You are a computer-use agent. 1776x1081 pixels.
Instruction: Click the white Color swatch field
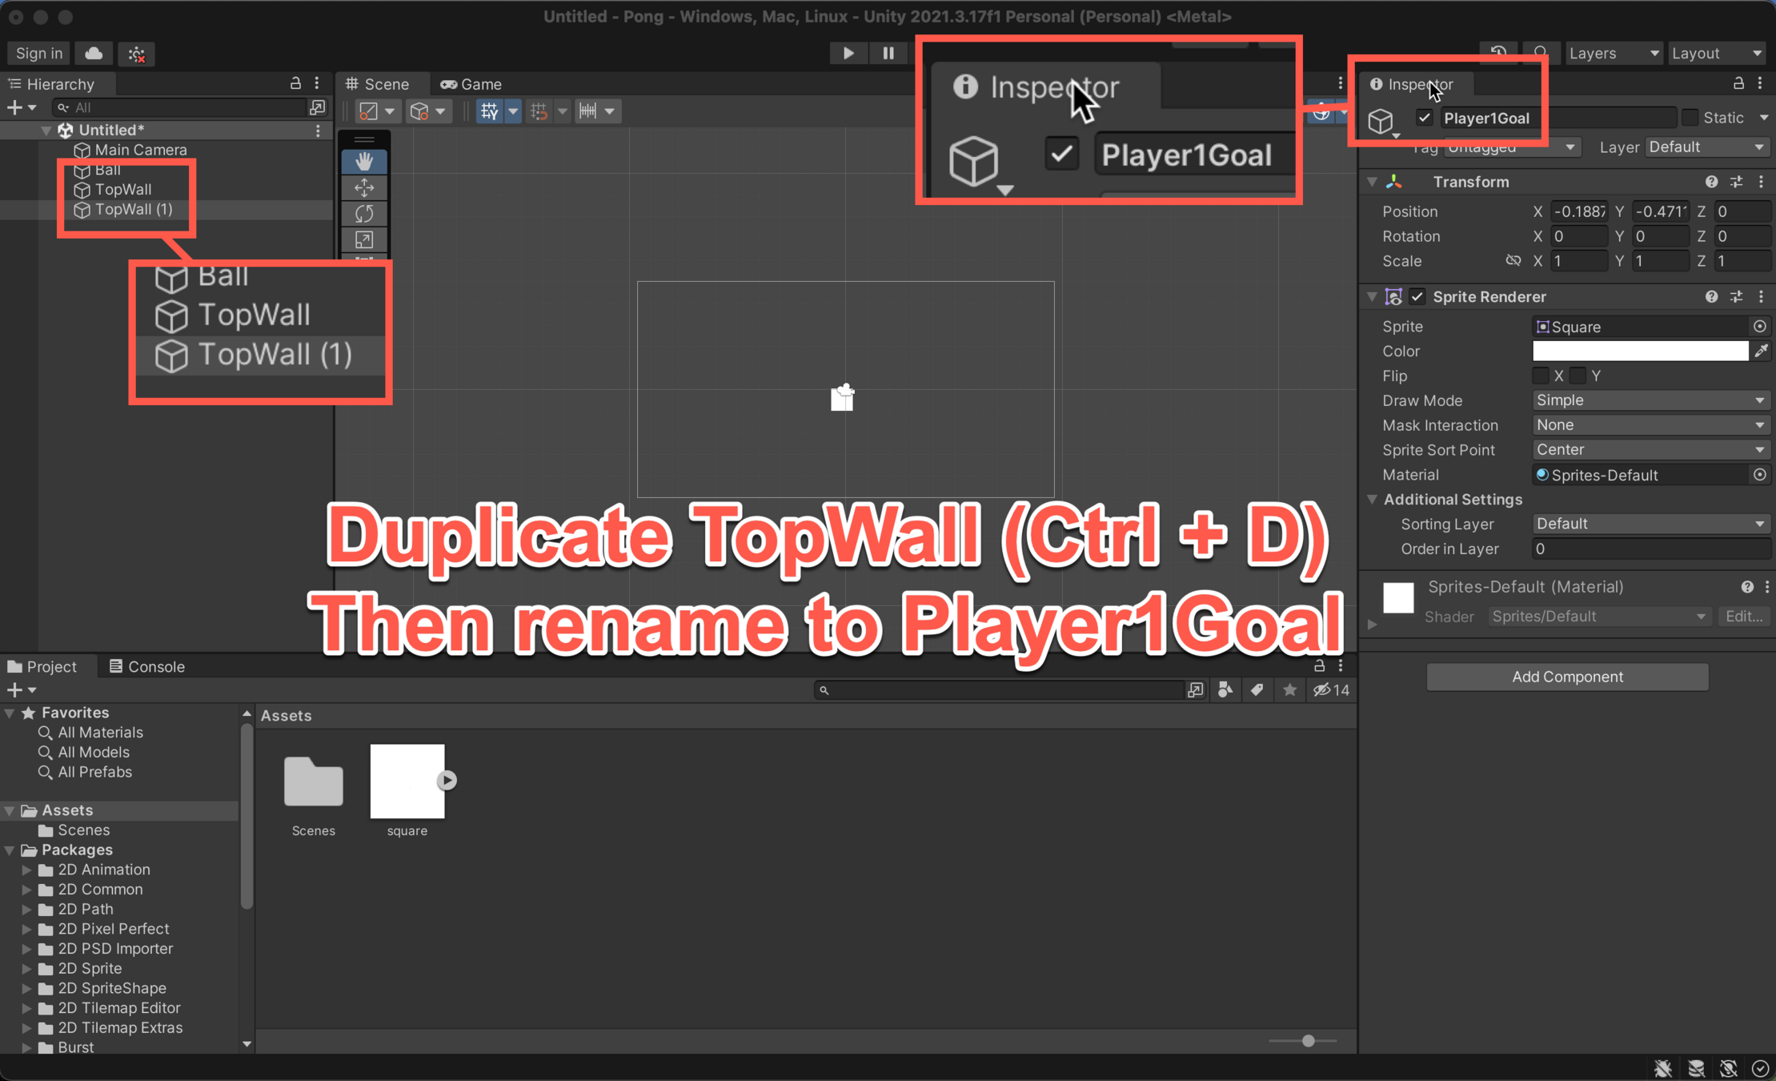point(1639,351)
